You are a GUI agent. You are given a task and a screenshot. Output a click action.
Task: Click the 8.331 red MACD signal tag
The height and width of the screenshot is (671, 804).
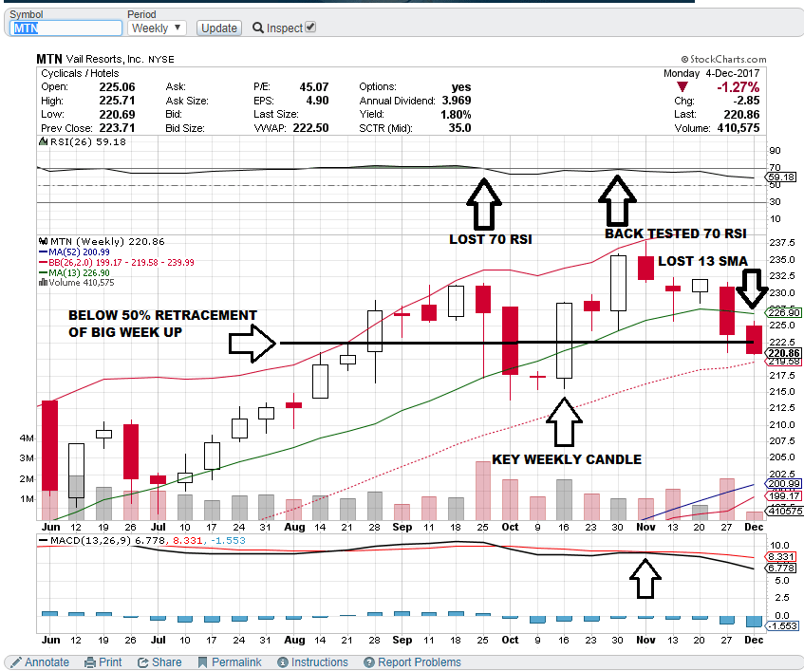tap(781, 557)
